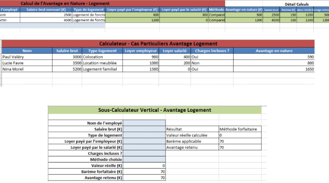The width and height of the screenshot is (329, 183).
Task: Select the "Charges incluses ?" column header
Action: coord(212,51)
